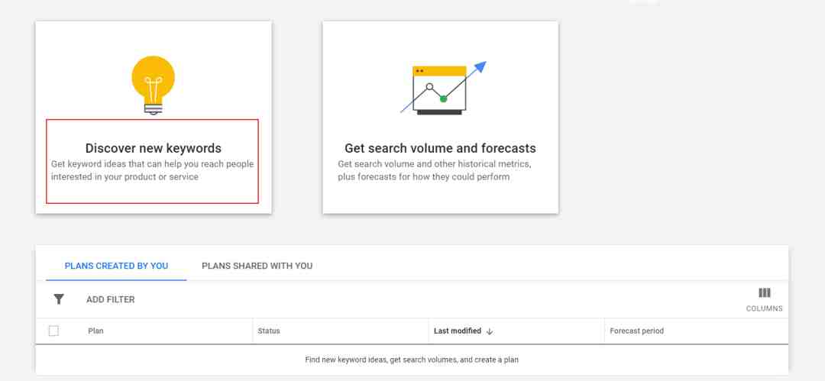This screenshot has height=381, width=825.
Task: Click the COLUMNS label
Action: [765, 308]
